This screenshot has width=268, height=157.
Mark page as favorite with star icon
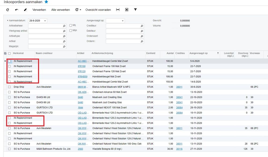click(46, 2)
